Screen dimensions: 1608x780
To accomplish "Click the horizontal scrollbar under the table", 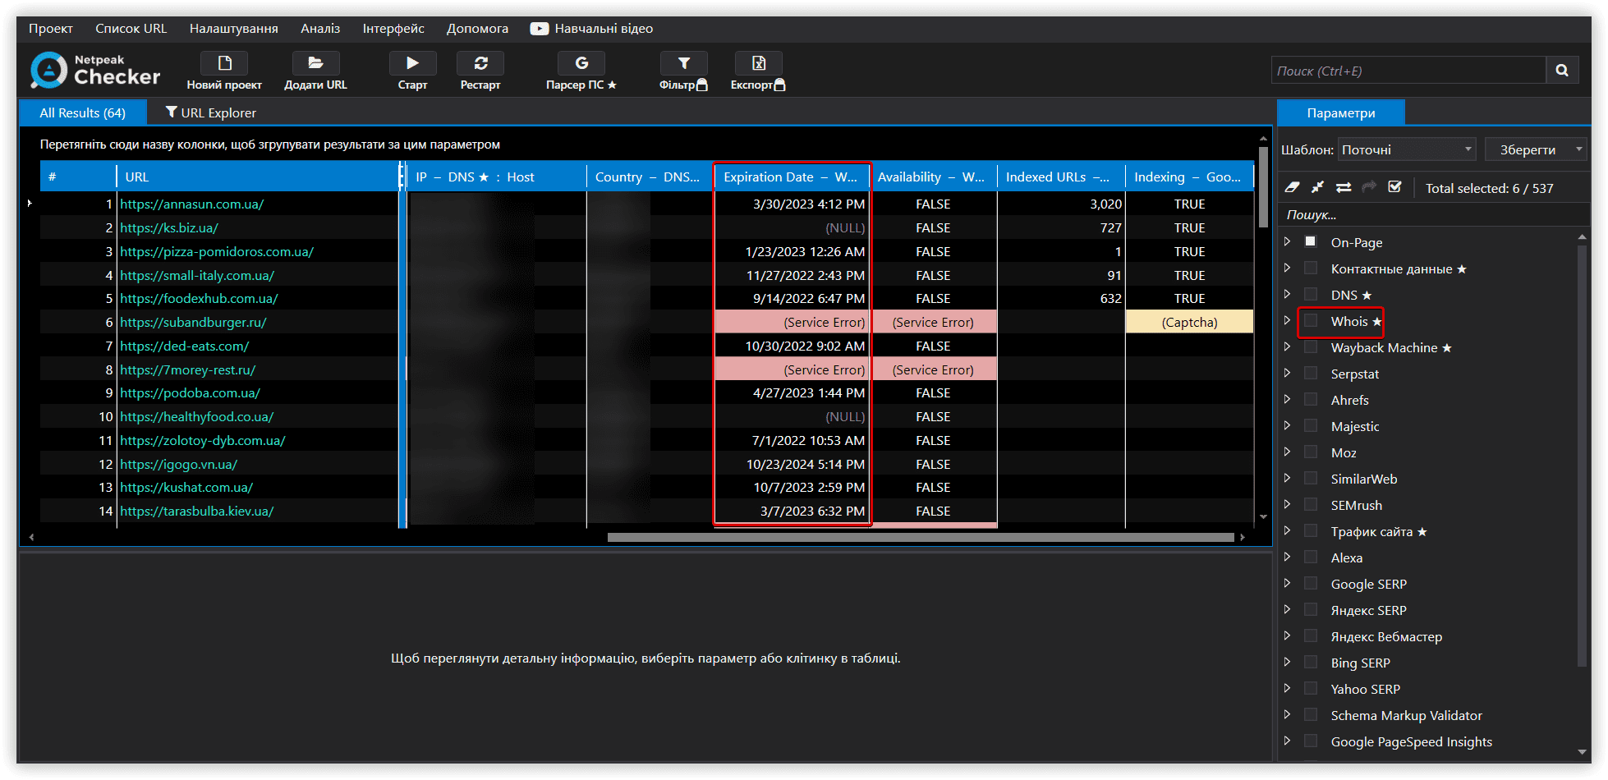I will (921, 537).
